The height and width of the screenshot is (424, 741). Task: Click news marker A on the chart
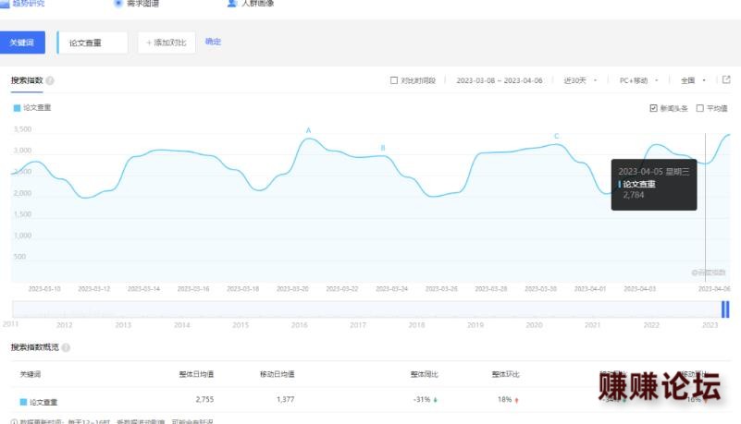coord(309,130)
